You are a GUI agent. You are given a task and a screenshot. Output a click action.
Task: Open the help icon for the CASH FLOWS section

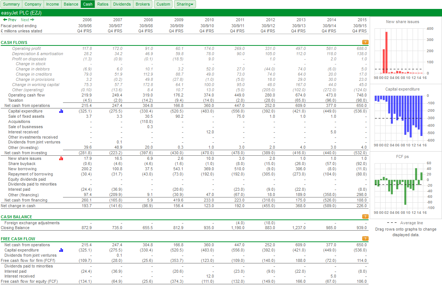coord(365,42)
